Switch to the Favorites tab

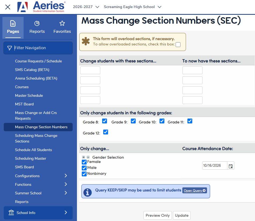62,28
